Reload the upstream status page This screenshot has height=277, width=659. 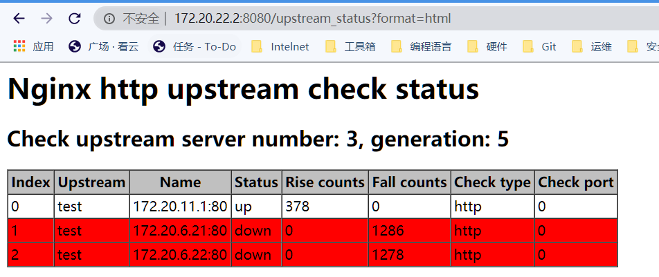click(74, 19)
